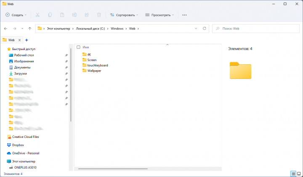
Task: Click pin icon next to Загрузки
Action: (66, 74)
